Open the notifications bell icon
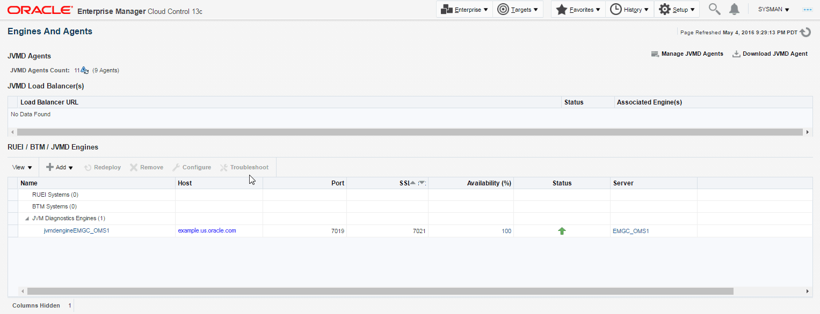This screenshot has width=820, height=314. [734, 9]
